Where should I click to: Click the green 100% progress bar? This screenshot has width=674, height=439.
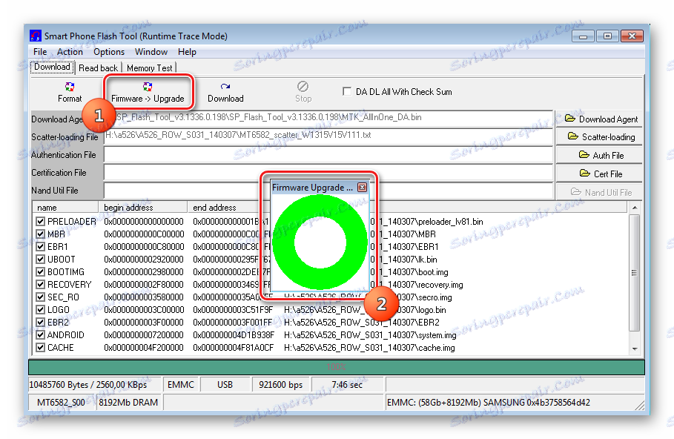coord(336,367)
